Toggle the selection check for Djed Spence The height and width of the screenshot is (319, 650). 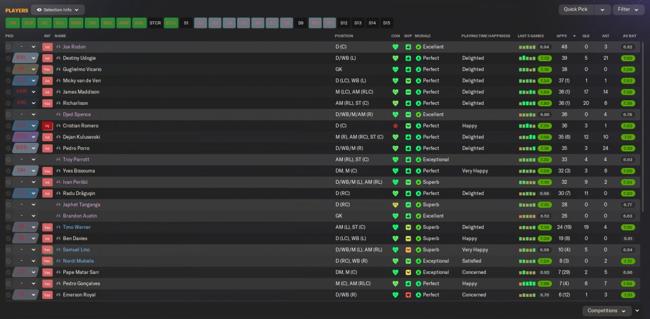[8, 114]
